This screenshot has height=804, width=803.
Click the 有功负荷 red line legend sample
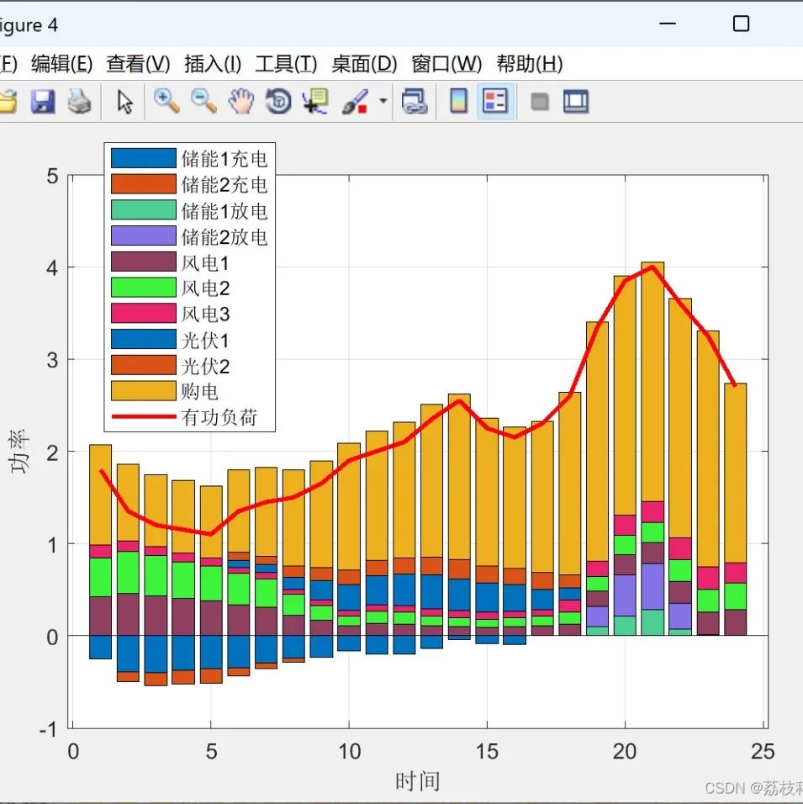(144, 416)
